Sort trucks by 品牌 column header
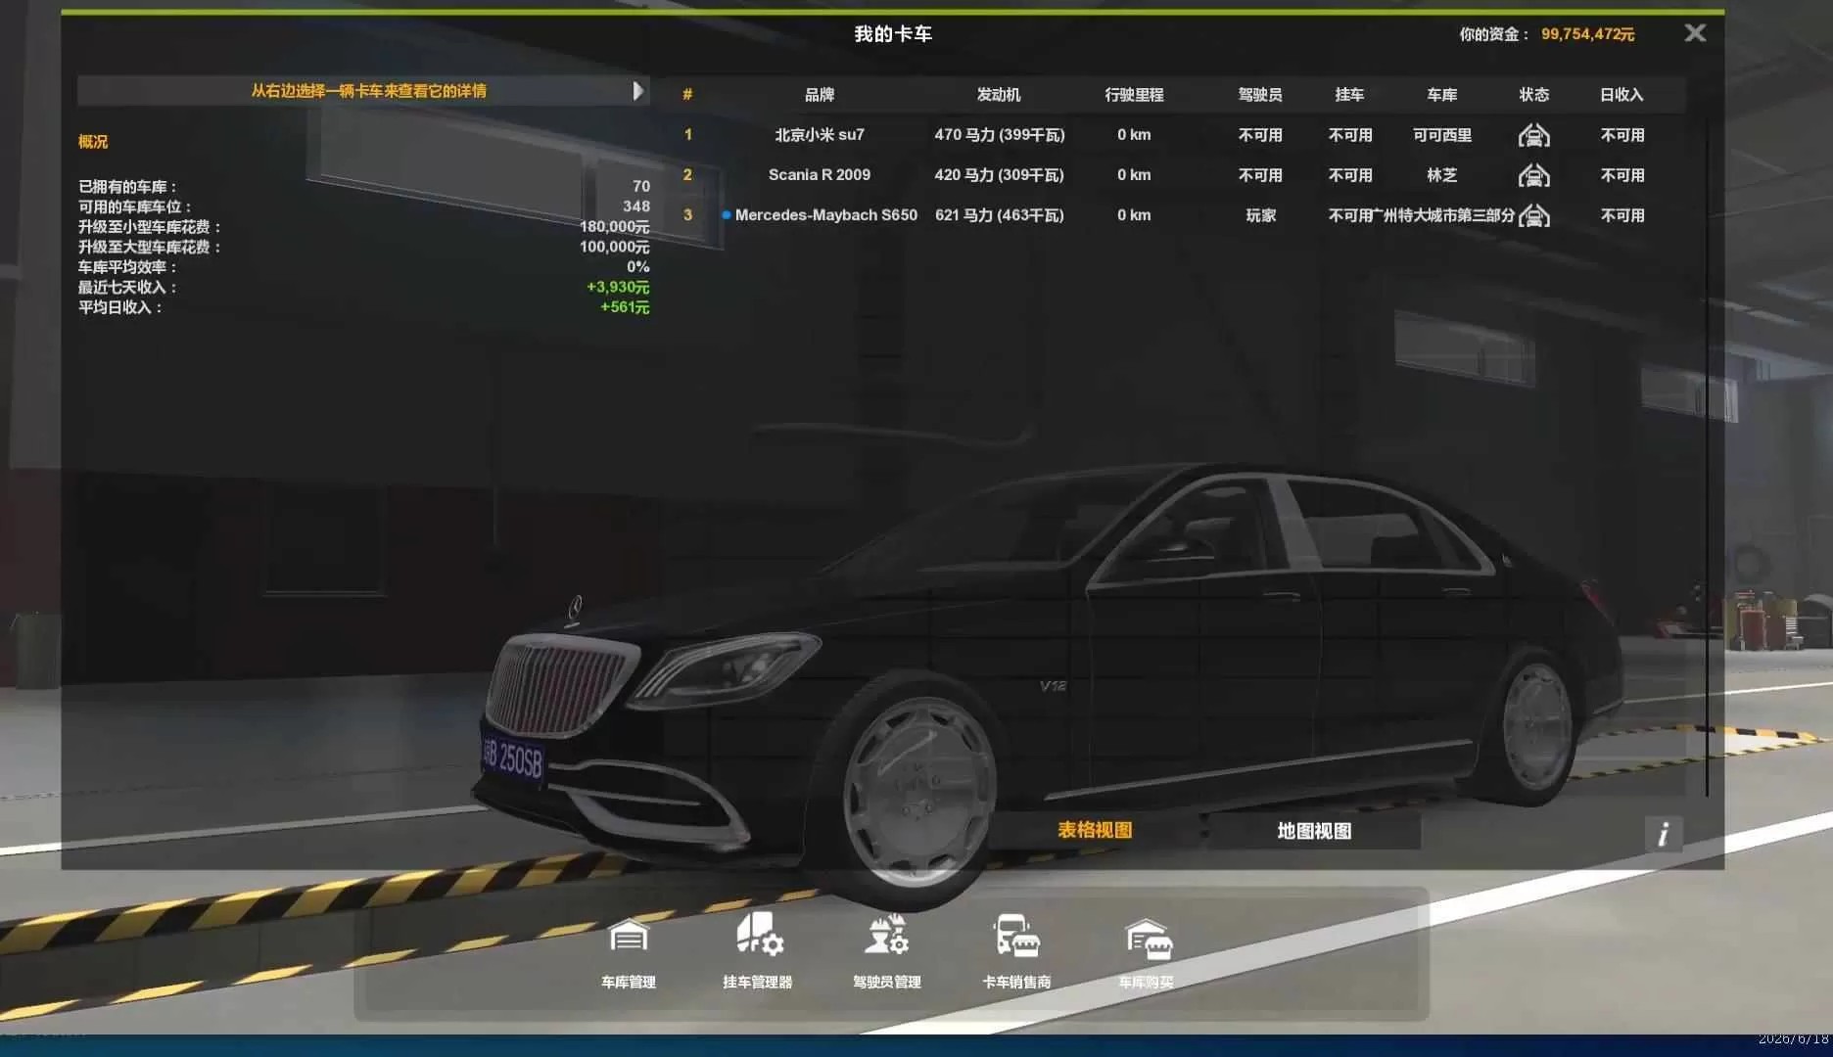The image size is (1833, 1057). (x=820, y=95)
